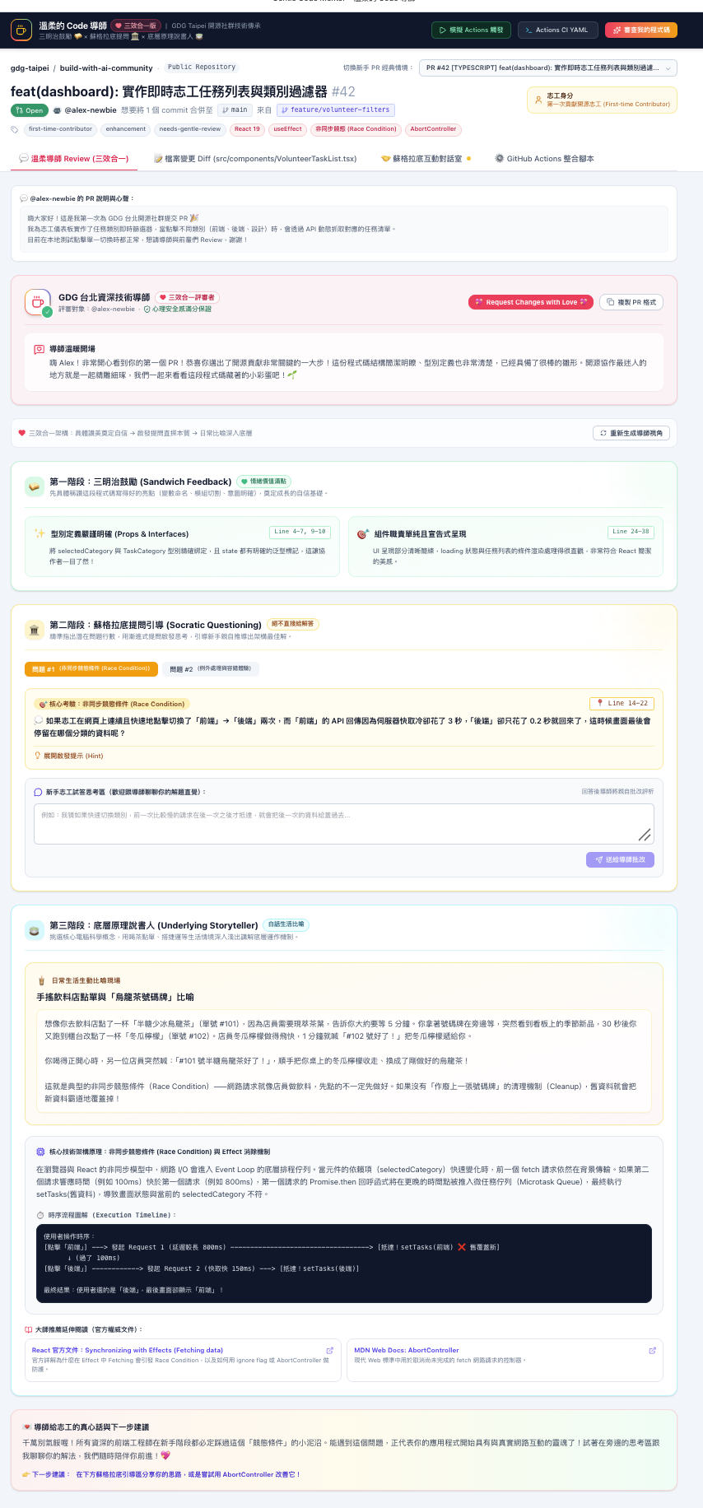Open the PR #42 scenario dropdown
This screenshot has width=703, height=1508.
(x=547, y=67)
